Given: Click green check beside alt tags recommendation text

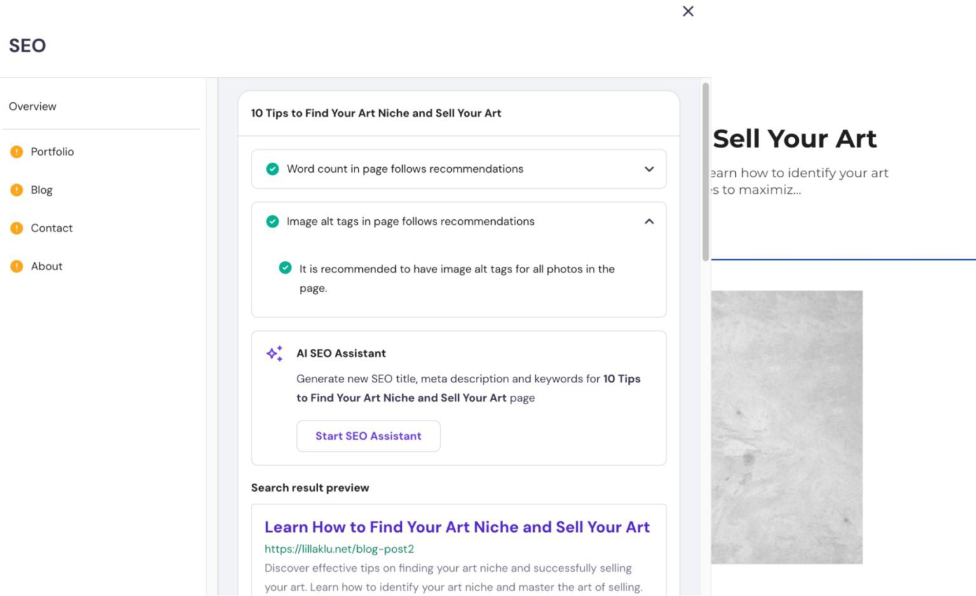Looking at the screenshot, I should click(285, 268).
